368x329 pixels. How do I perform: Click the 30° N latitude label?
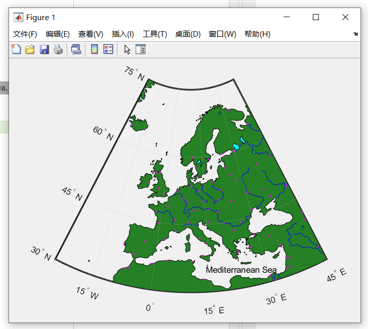point(41,254)
